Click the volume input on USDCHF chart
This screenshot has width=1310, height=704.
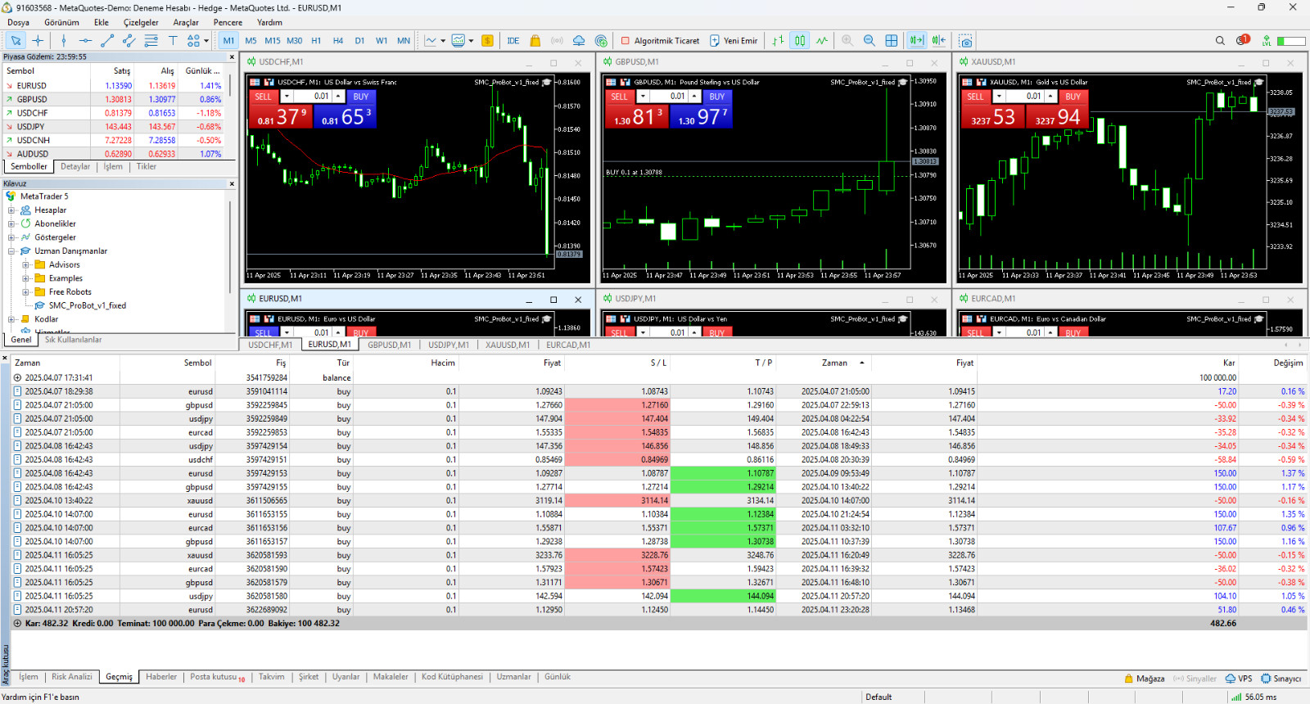click(314, 97)
